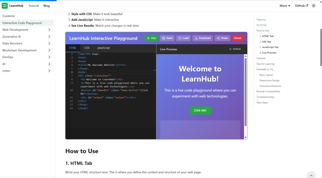Reset the playground with the red button
The height and width of the screenshot is (178, 322).
pos(237,38)
